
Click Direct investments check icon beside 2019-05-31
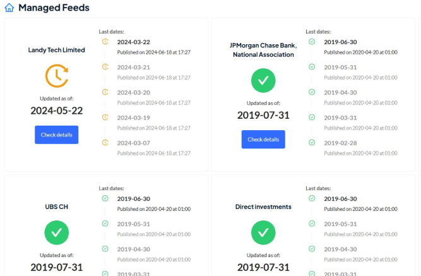click(312, 224)
